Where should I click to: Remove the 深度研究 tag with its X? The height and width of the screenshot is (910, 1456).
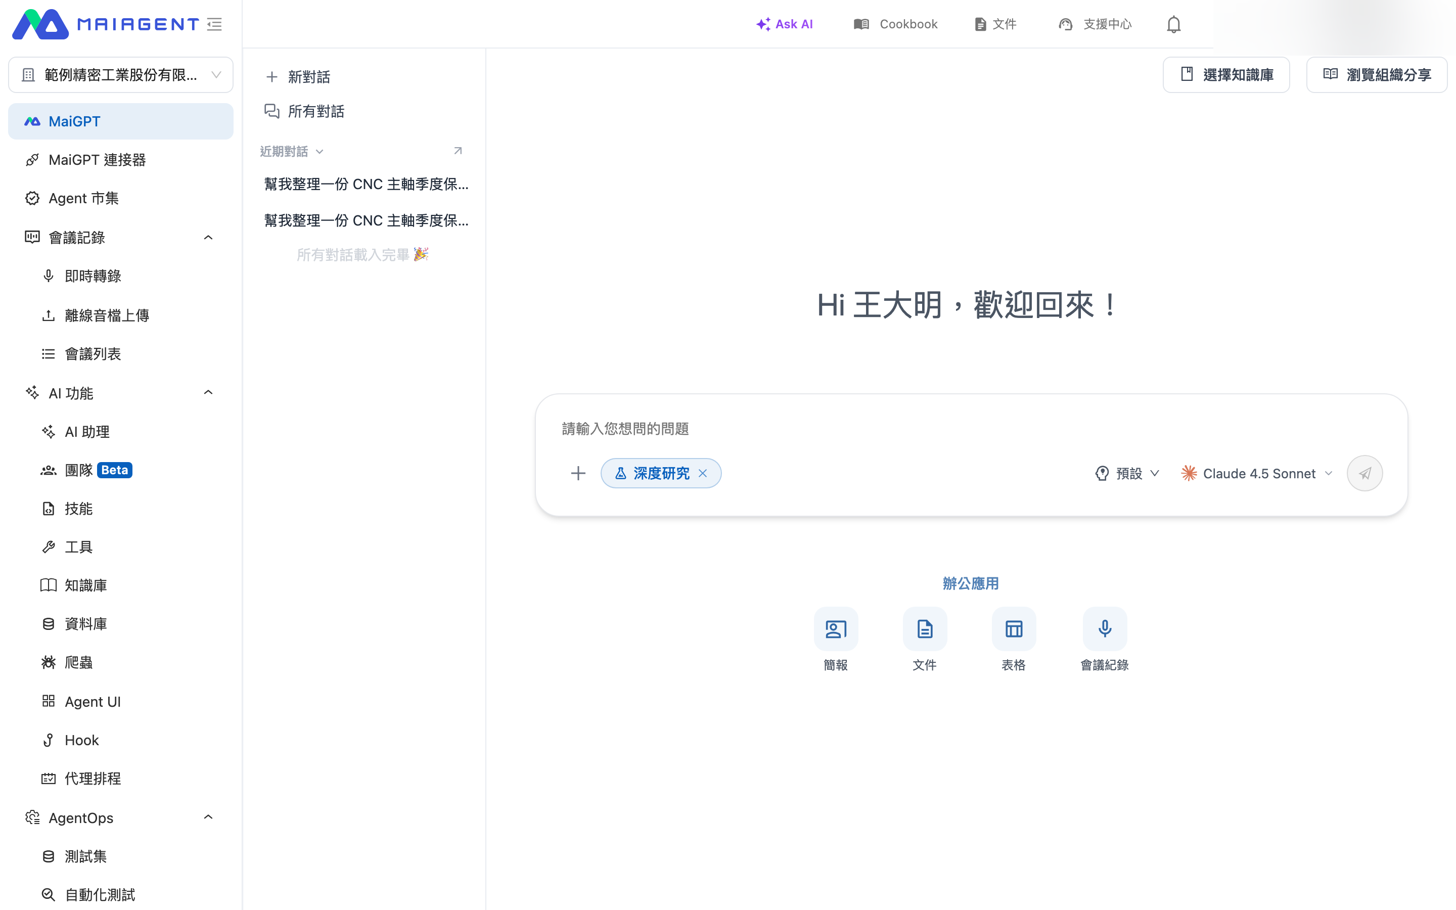[702, 473]
